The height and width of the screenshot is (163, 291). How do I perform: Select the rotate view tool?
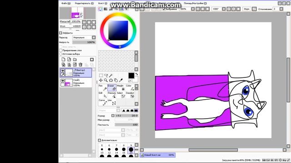point(111,80)
